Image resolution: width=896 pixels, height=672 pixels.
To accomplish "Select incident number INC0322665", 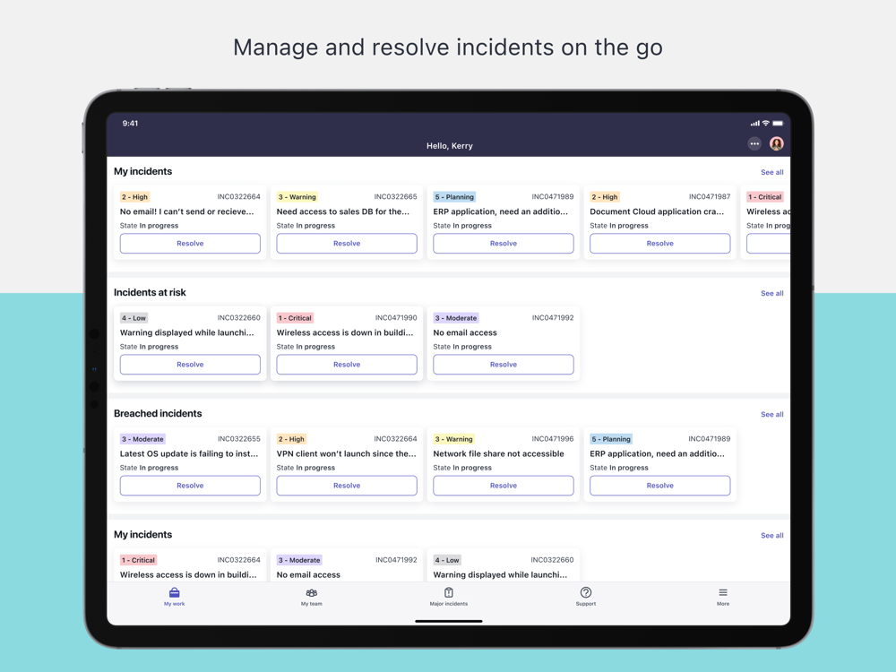I will [x=395, y=196].
